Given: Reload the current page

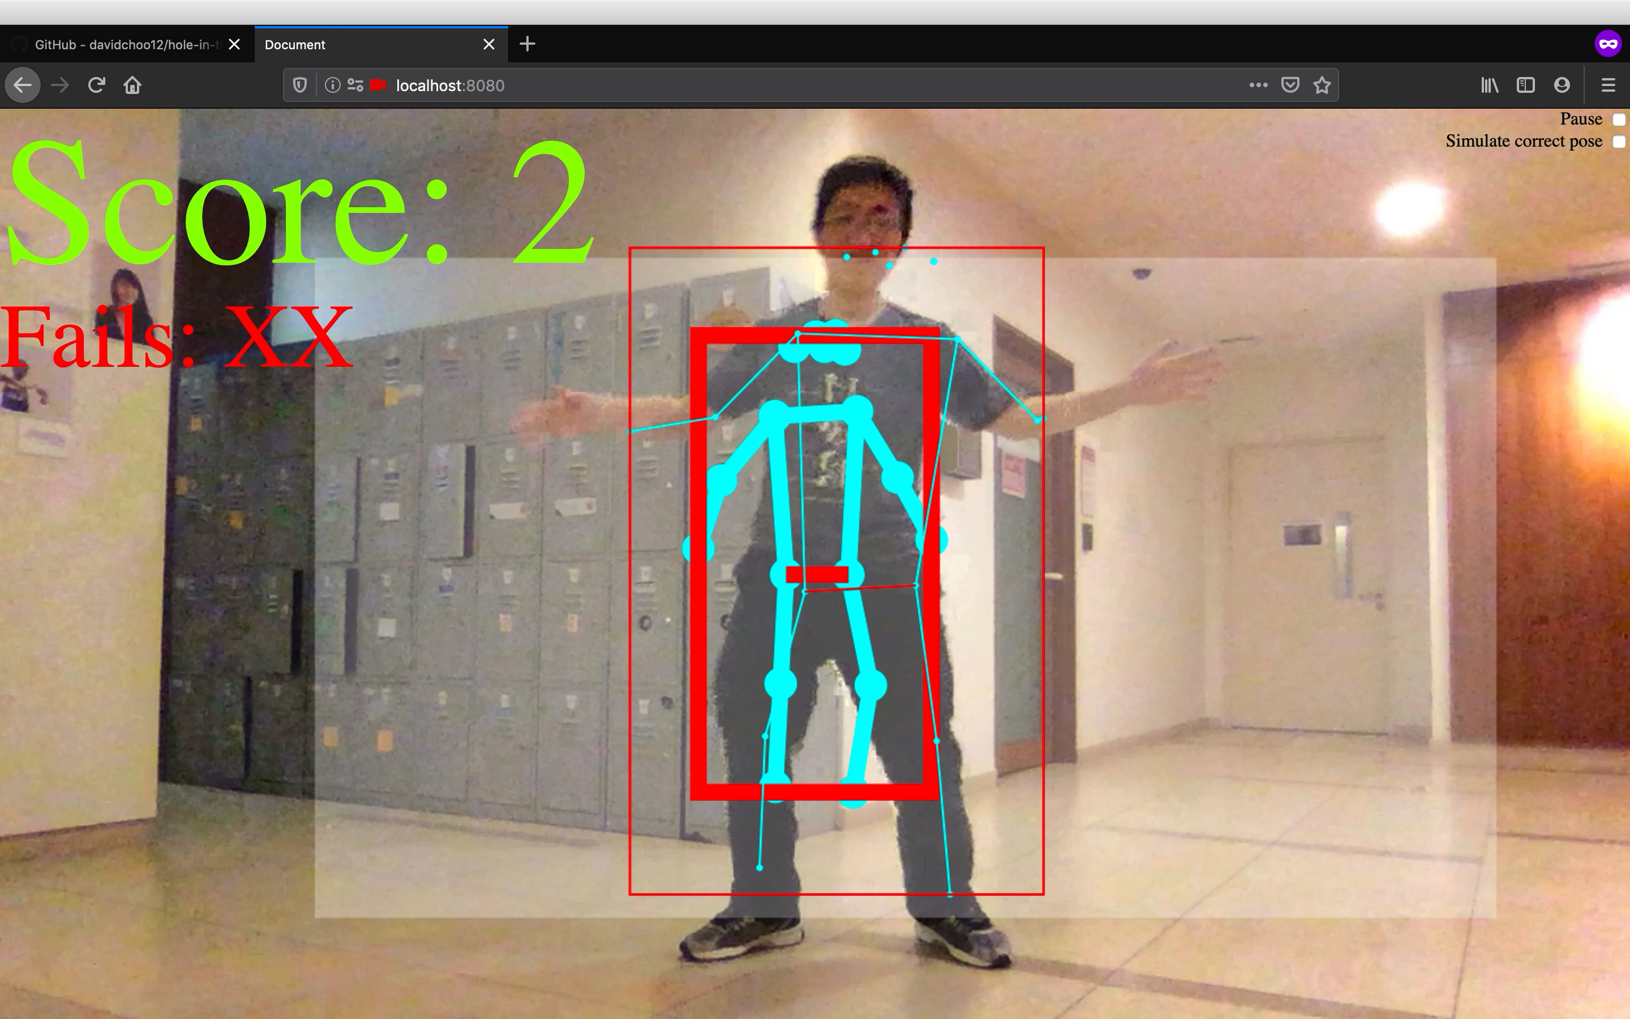Looking at the screenshot, I should click(x=96, y=85).
